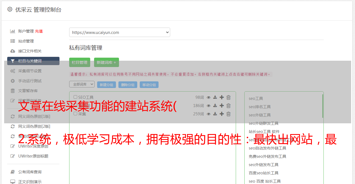Open 公有词库查询
Screen dimensions: 355x184
coord(30,172)
